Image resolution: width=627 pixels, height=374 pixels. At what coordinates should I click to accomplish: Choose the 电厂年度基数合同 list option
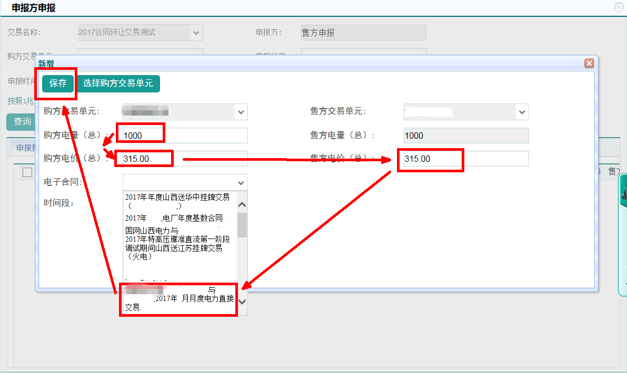click(x=174, y=218)
